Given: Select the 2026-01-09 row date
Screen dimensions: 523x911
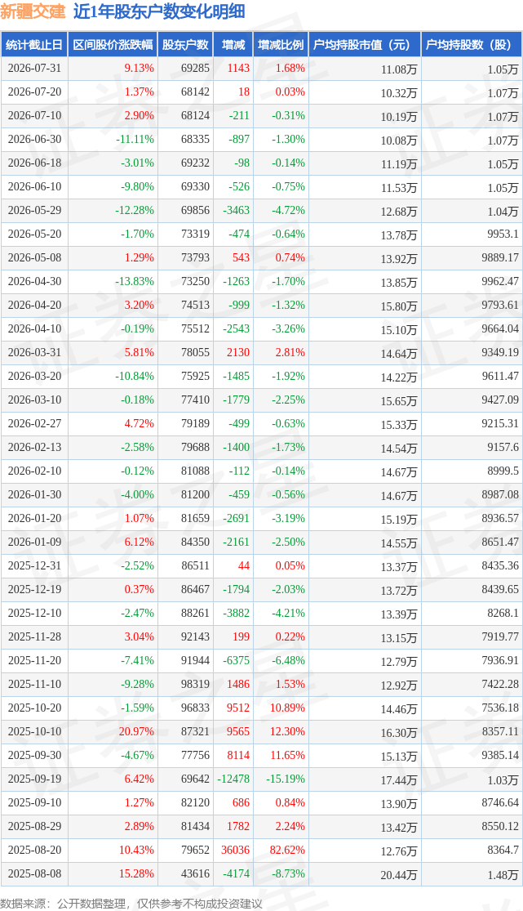Looking at the screenshot, I should tap(34, 542).
